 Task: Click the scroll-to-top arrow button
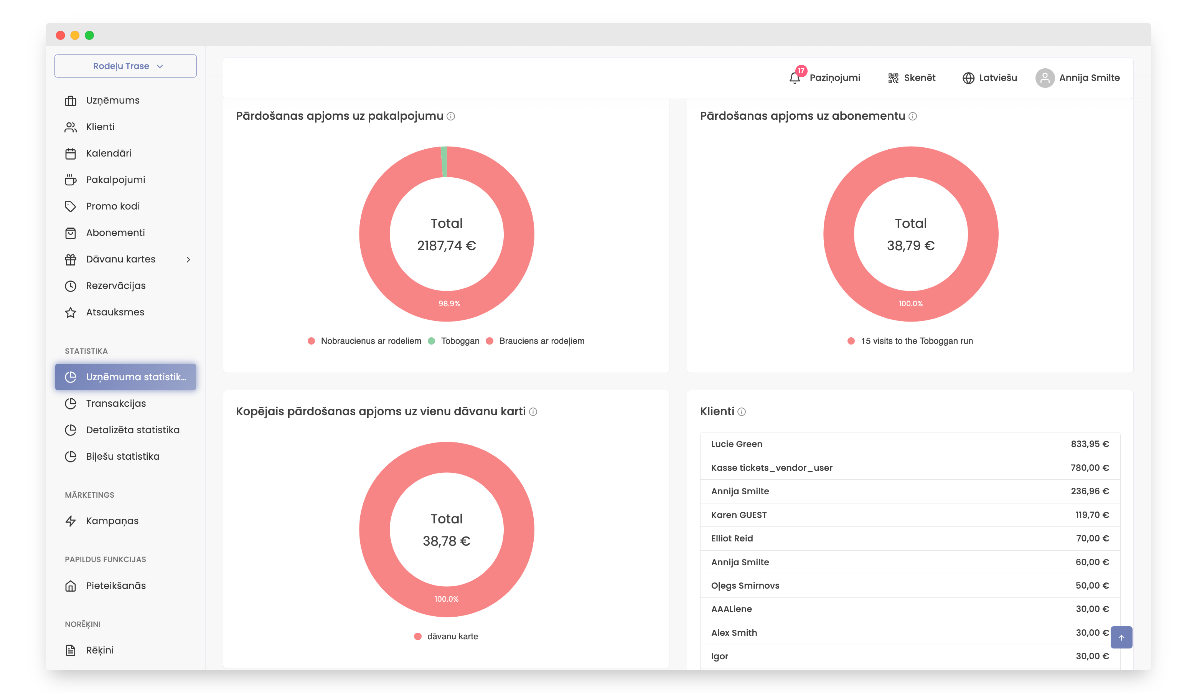[x=1121, y=637]
